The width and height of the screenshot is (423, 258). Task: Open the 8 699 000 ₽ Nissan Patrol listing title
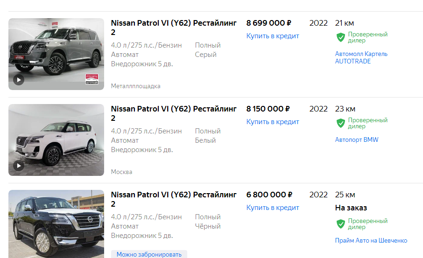click(173, 28)
